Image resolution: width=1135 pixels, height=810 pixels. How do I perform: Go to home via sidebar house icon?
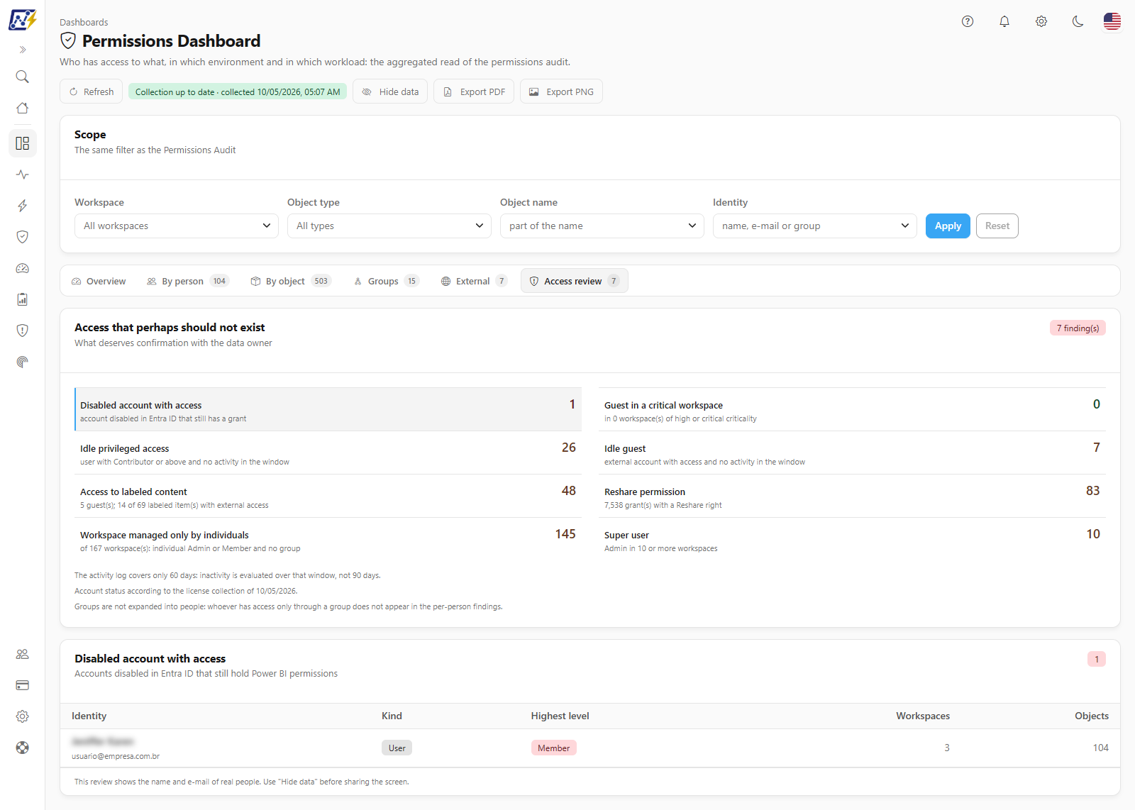(23, 108)
